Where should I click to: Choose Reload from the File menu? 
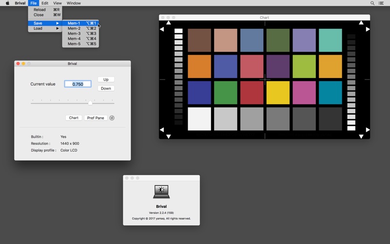[x=45, y=10]
